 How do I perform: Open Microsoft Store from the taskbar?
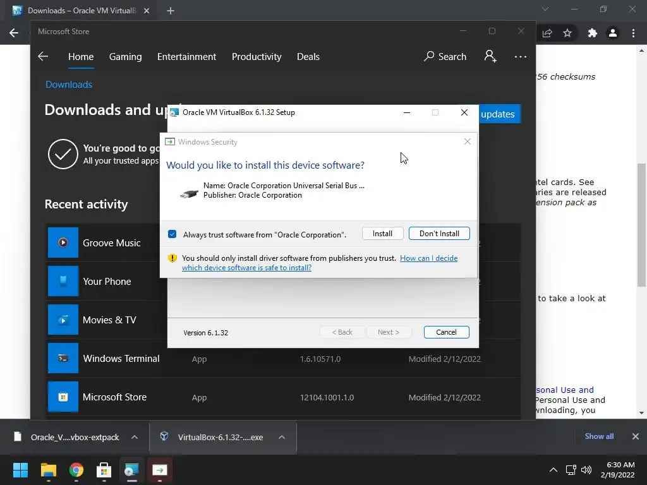104,470
